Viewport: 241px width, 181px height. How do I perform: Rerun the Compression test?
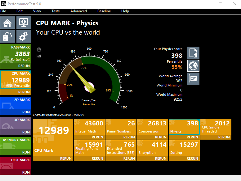coord(161,137)
